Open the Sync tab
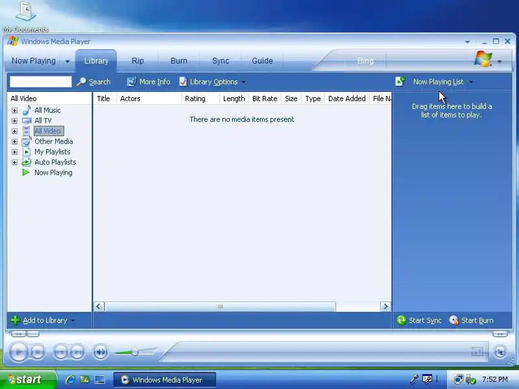Screen dimensions: 519x389 pyautogui.click(x=221, y=61)
